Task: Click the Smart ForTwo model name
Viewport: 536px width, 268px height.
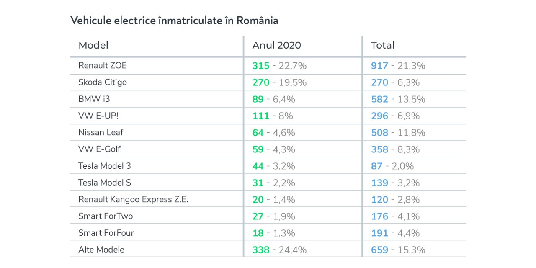Action: (106, 216)
